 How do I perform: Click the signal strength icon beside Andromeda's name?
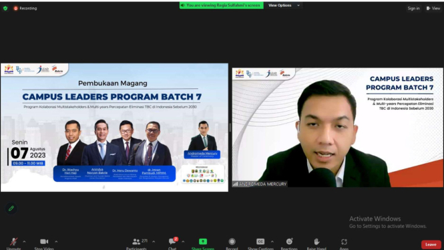click(235, 184)
